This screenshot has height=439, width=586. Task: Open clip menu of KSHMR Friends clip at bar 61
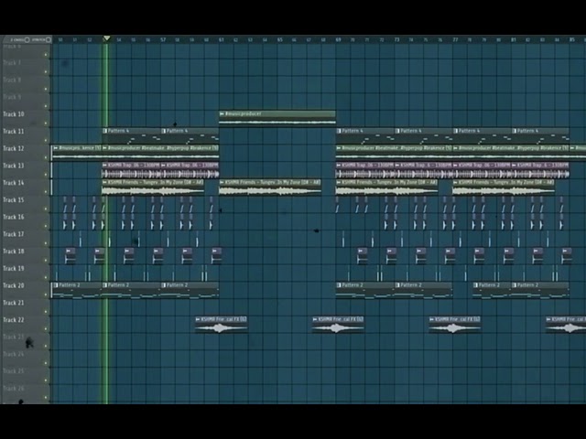(x=222, y=183)
